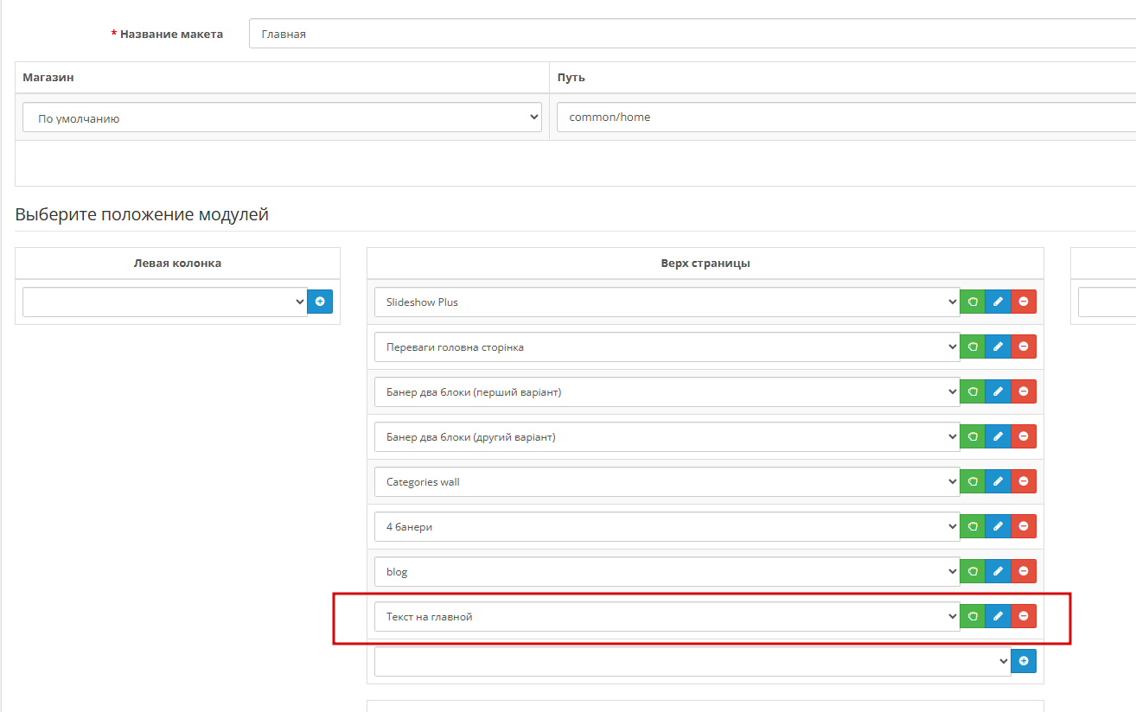Open the Slideshow Plus module dropdown

click(667, 302)
